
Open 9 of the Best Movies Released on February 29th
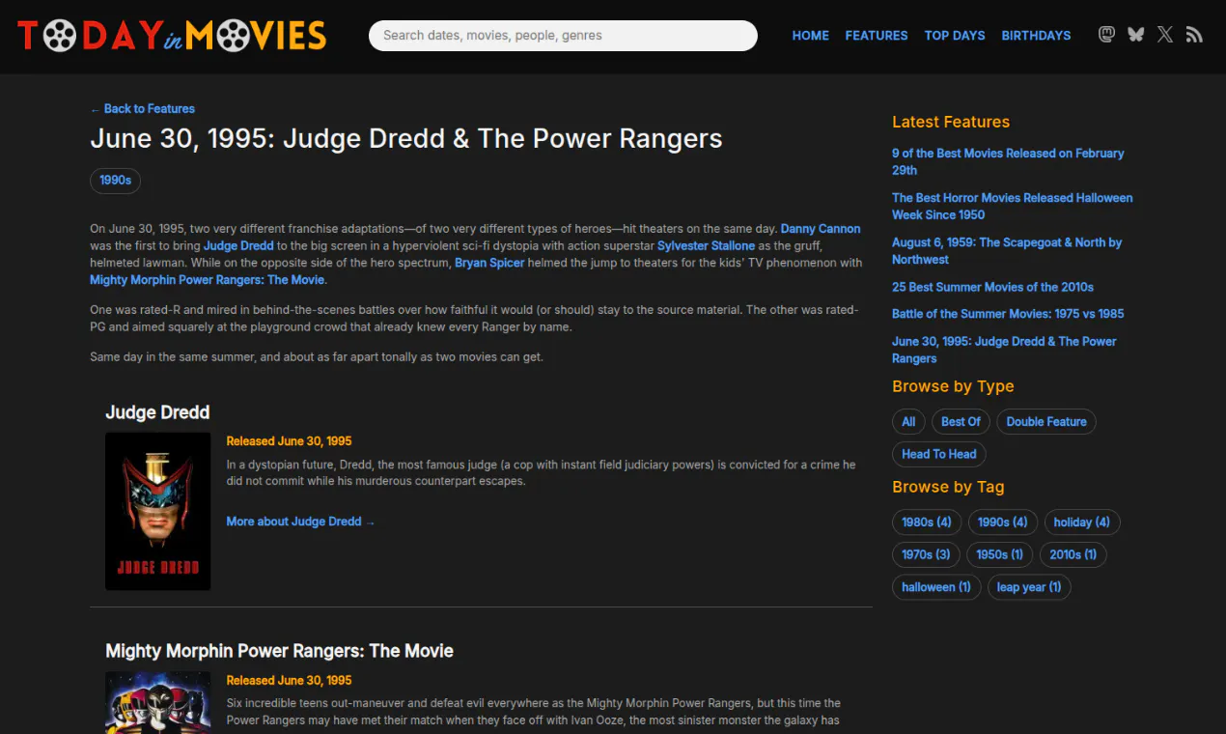(x=1008, y=161)
